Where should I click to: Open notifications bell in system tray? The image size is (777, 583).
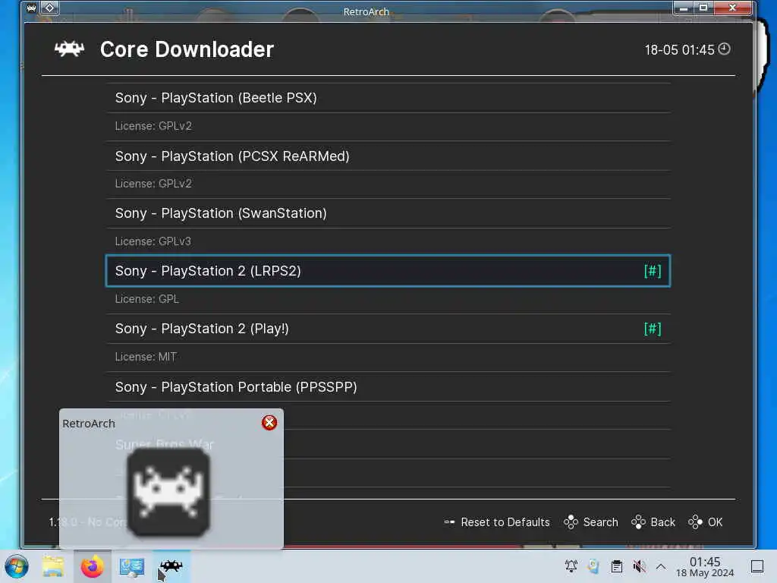pos(571,566)
